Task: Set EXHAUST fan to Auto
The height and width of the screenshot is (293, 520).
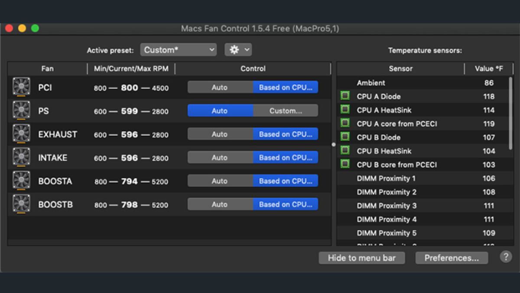Action: point(220,134)
